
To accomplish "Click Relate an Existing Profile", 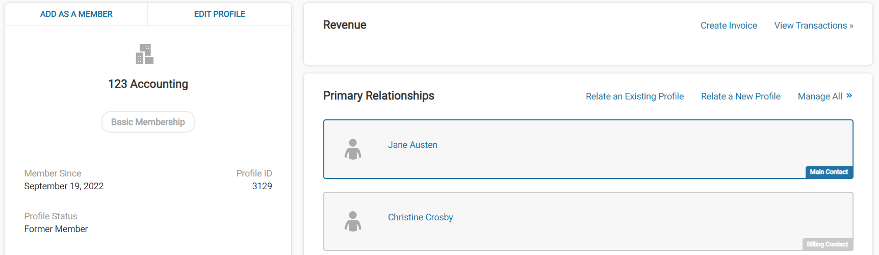I will click(635, 96).
